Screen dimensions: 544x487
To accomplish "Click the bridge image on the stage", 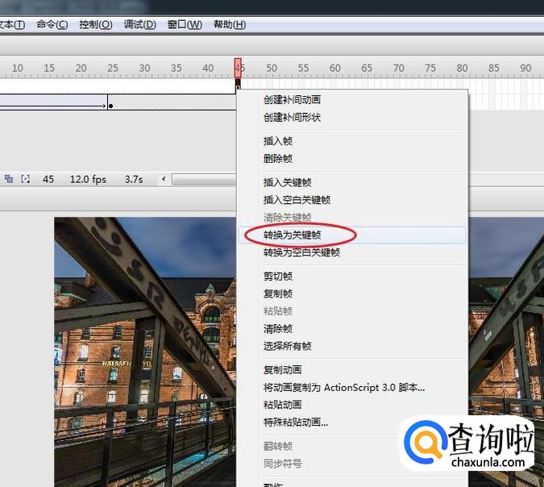I will click(145, 352).
